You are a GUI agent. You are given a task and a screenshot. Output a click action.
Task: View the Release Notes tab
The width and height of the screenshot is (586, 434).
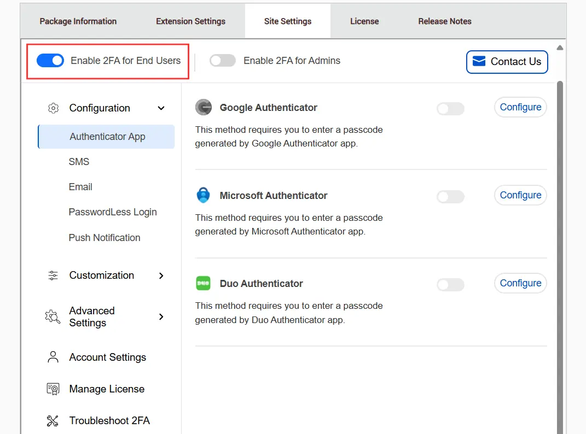(x=445, y=21)
